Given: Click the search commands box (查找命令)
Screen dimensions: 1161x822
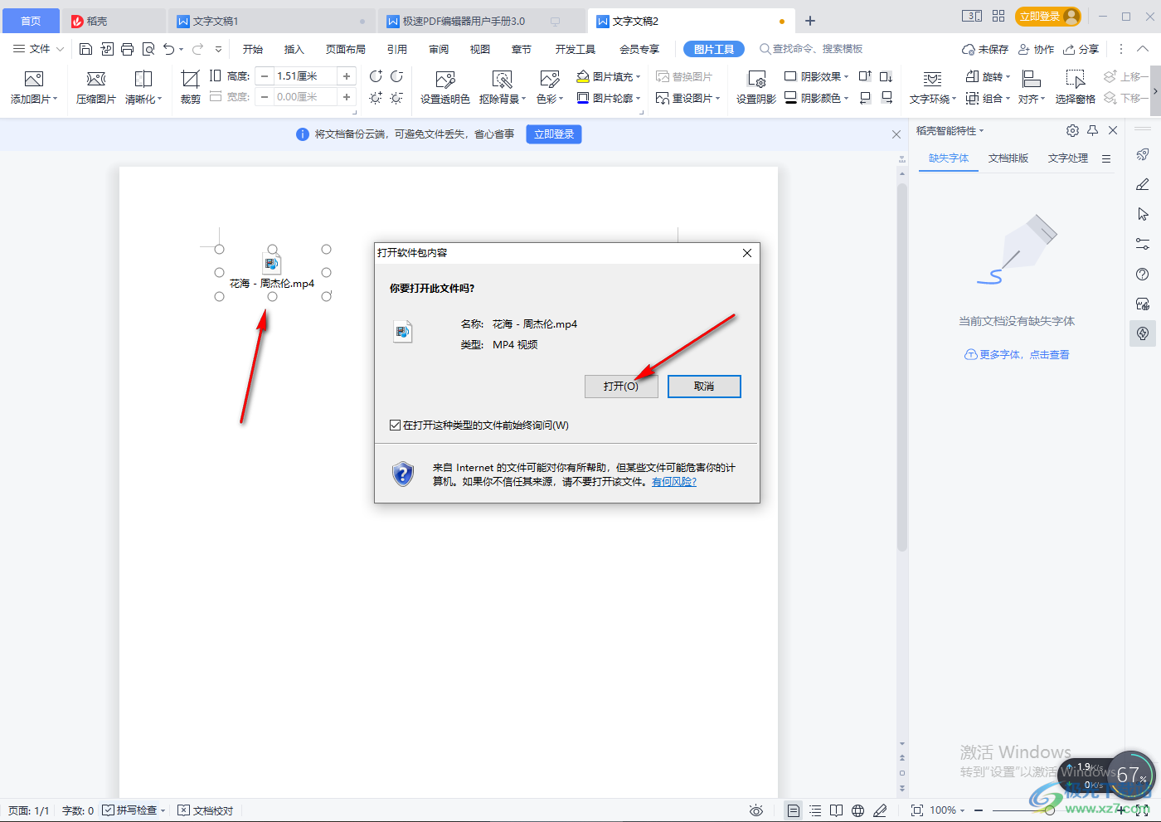Looking at the screenshot, I should pyautogui.click(x=811, y=49).
